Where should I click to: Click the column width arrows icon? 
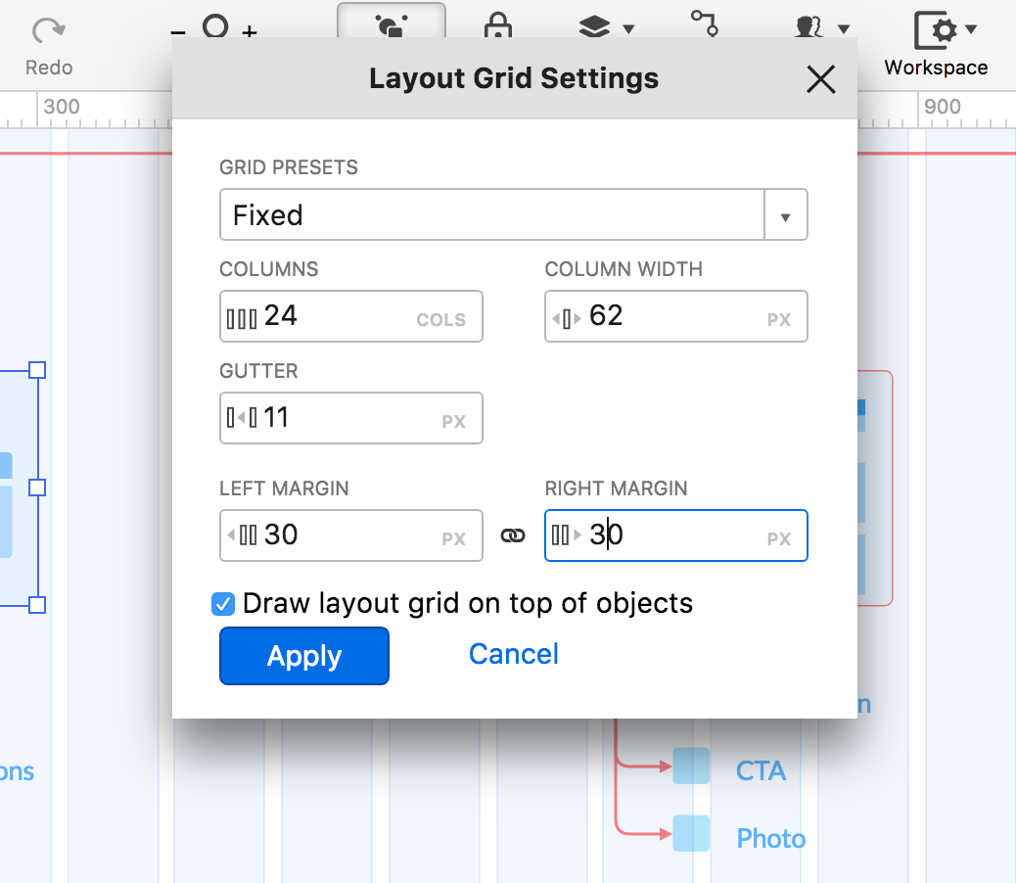tap(566, 319)
